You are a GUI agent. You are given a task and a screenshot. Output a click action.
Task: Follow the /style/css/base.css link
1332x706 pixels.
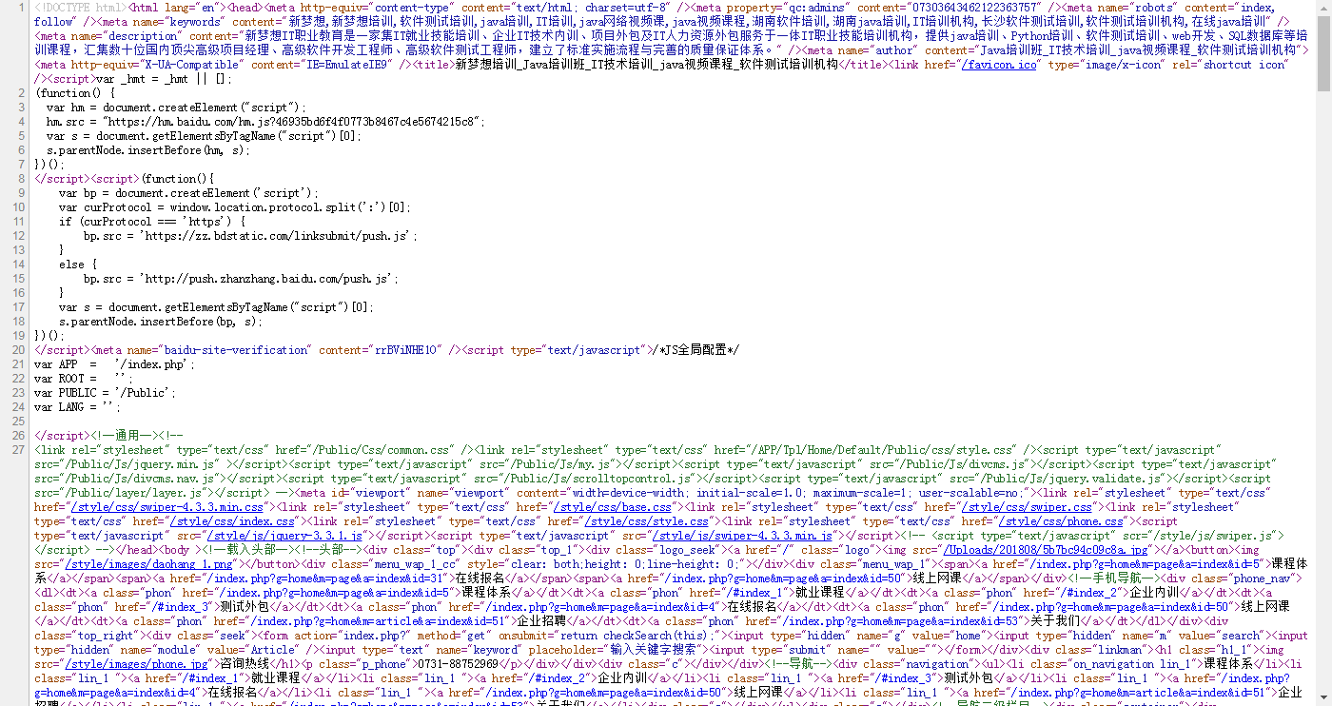(x=611, y=507)
